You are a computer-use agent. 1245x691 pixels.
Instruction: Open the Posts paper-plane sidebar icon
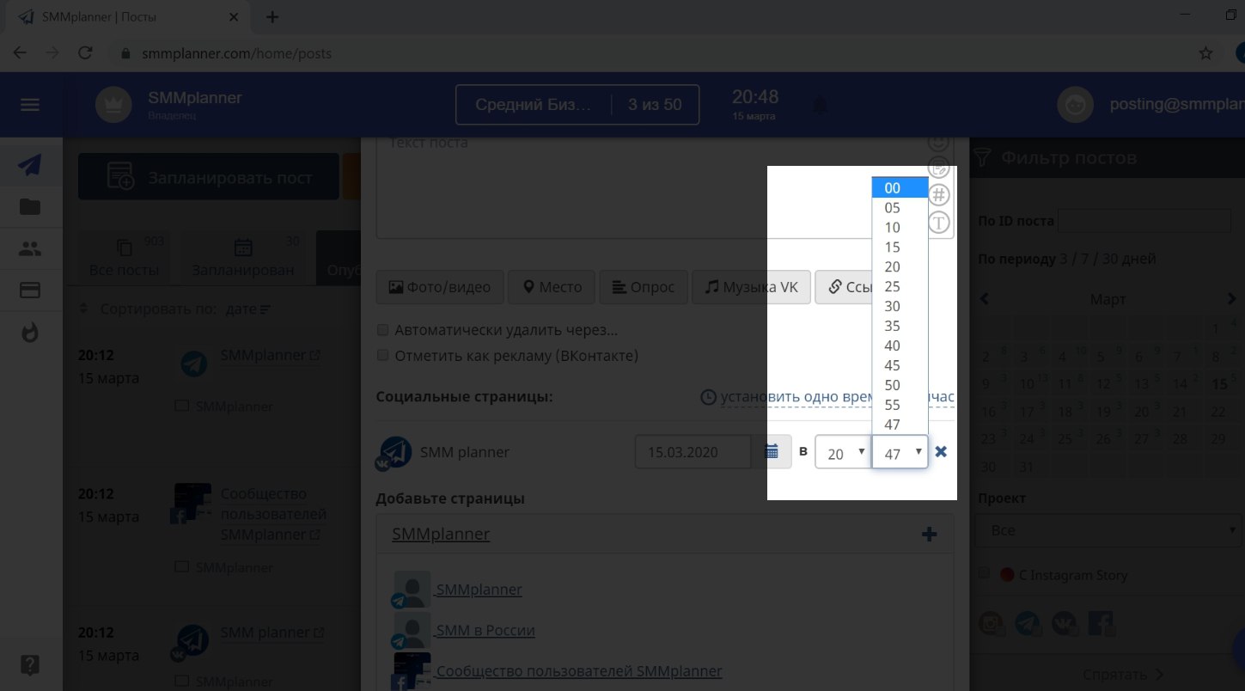[x=30, y=165]
